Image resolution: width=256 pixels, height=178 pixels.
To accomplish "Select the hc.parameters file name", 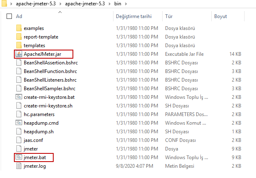I will tap(39, 114).
